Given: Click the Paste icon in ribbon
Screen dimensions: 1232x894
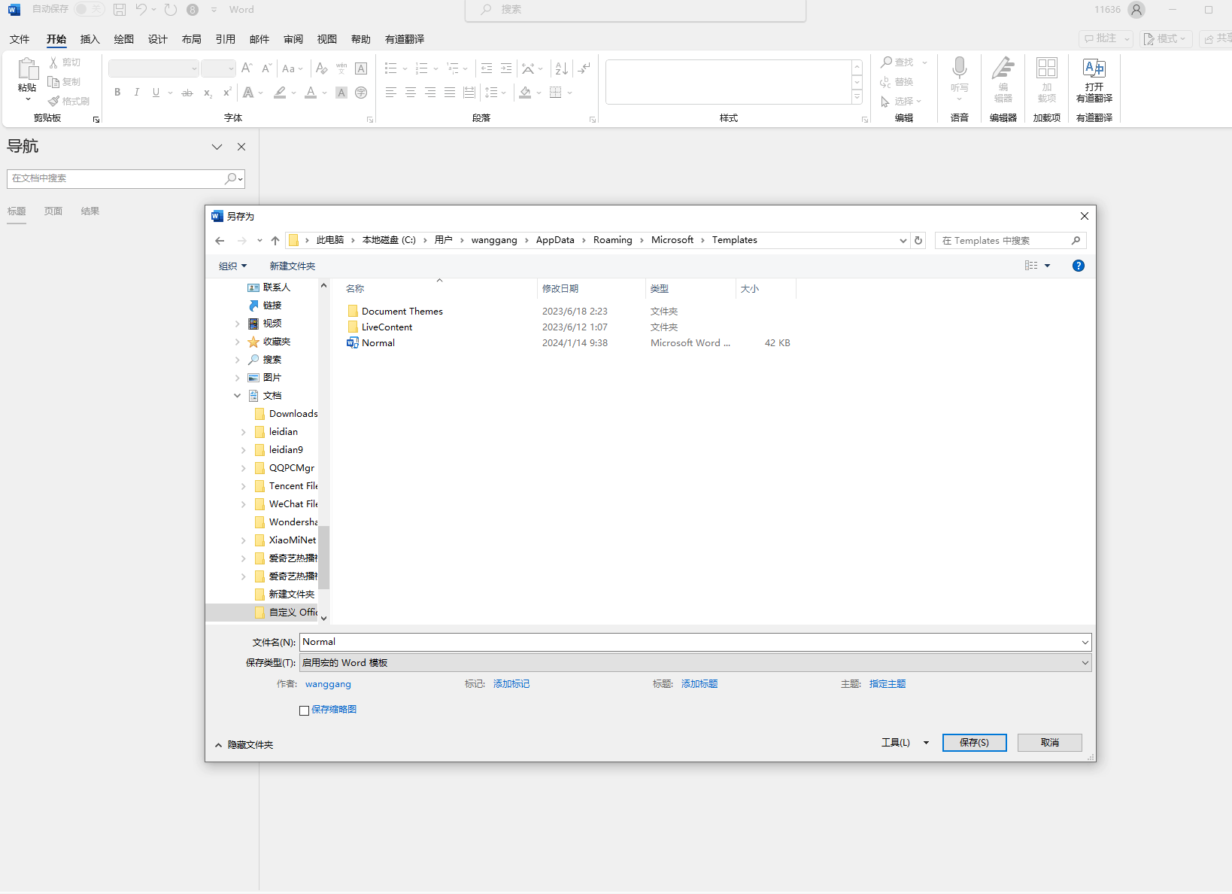Looking at the screenshot, I should pyautogui.click(x=27, y=69).
